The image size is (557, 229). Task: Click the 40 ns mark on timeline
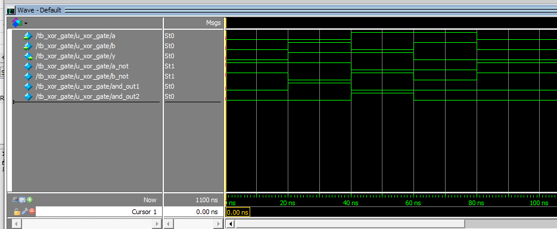pyautogui.click(x=351, y=203)
